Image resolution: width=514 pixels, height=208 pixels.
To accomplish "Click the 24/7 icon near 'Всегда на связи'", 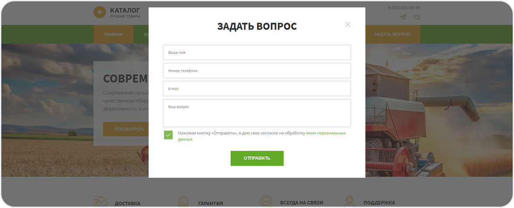I will pyautogui.click(x=266, y=202).
